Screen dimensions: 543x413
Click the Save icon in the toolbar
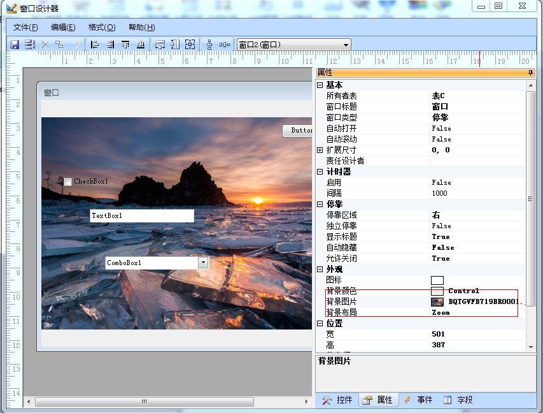[x=15, y=45]
